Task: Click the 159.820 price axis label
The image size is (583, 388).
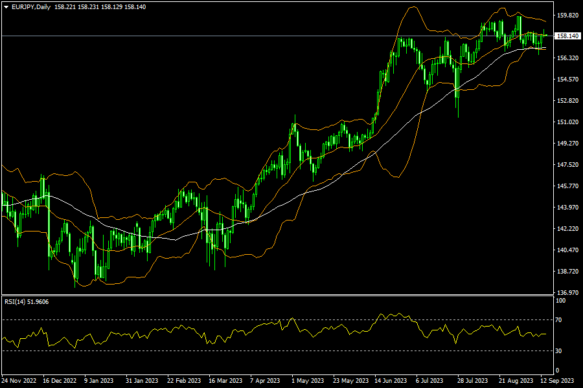Action: [568, 16]
